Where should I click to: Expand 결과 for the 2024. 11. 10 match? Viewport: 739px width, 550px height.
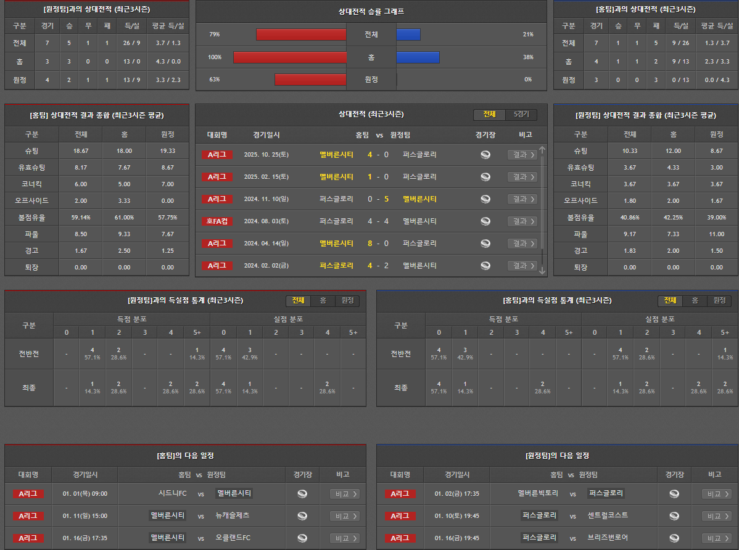[522, 199]
